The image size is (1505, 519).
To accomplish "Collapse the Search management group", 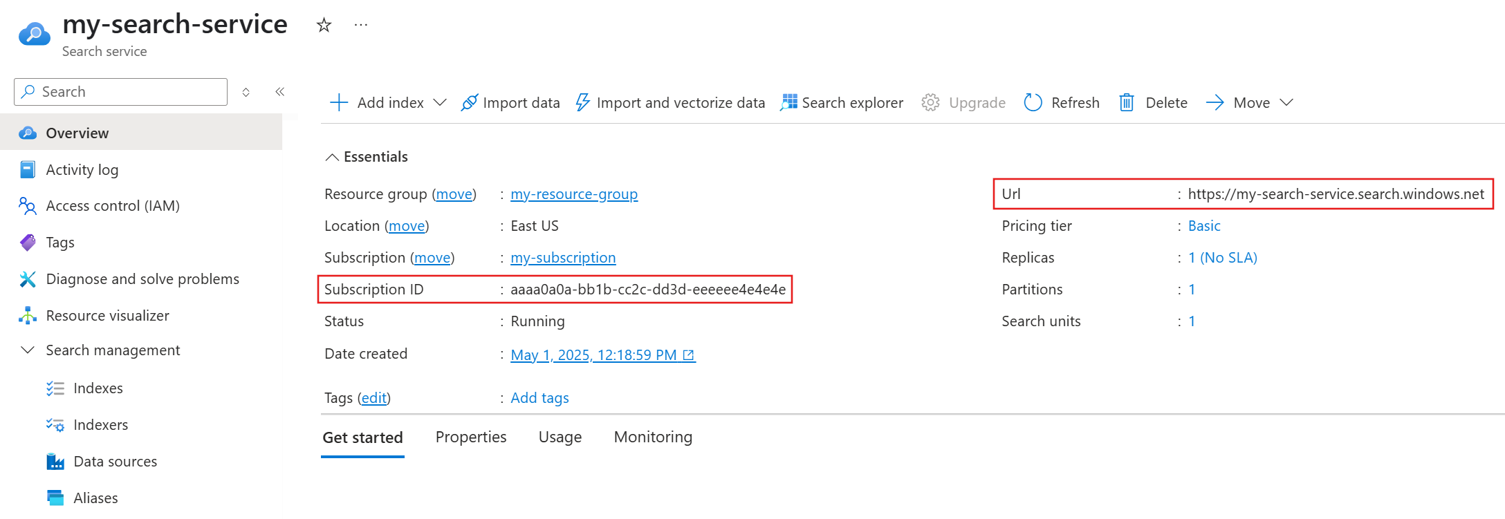I will [28, 350].
